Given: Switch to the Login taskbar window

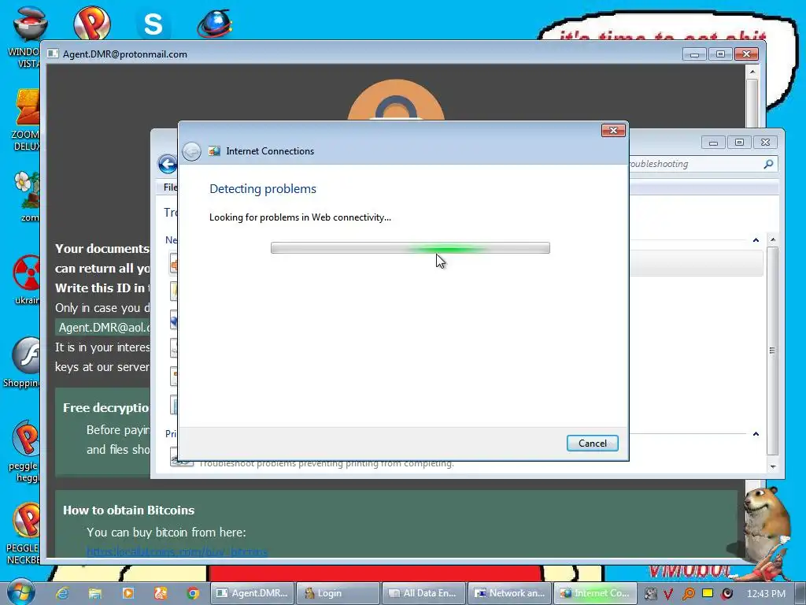Looking at the screenshot, I should click(x=338, y=593).
